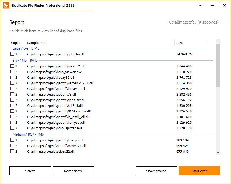
Task: Check the ssleay32.dll checkbox
Action: (12, 151)
